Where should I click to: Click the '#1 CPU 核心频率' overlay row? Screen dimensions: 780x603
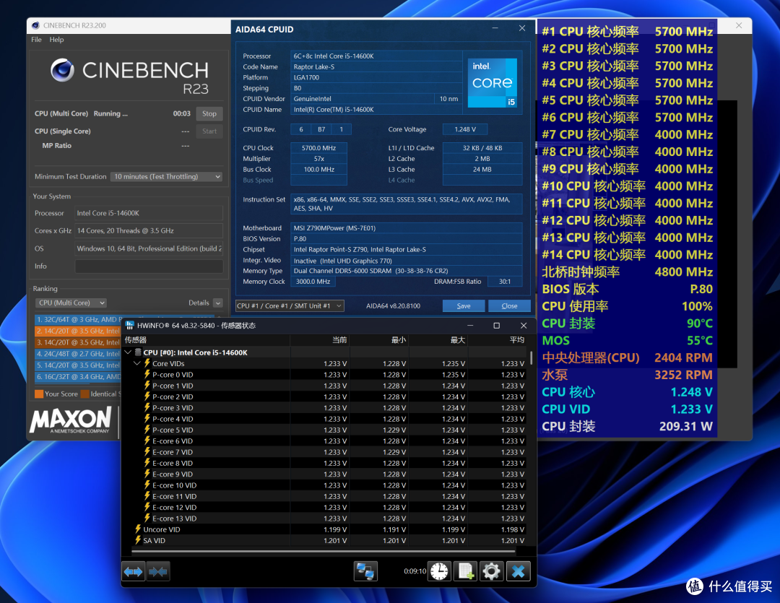[627, 31]
